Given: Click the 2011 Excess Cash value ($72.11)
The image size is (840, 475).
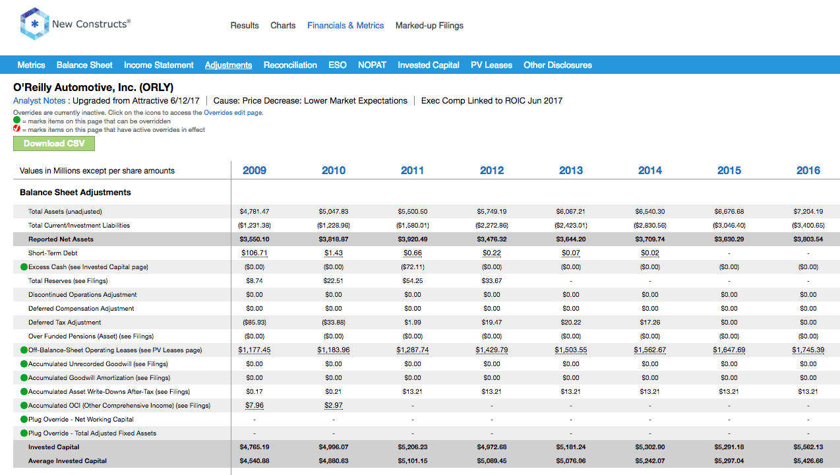Looking at the screenshot, I should pyautogui.click(x=413, y=267).
